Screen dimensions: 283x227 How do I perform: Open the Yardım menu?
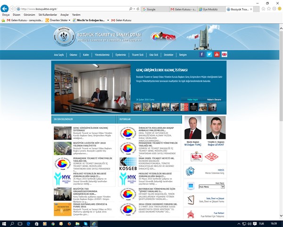pos(76,15)
